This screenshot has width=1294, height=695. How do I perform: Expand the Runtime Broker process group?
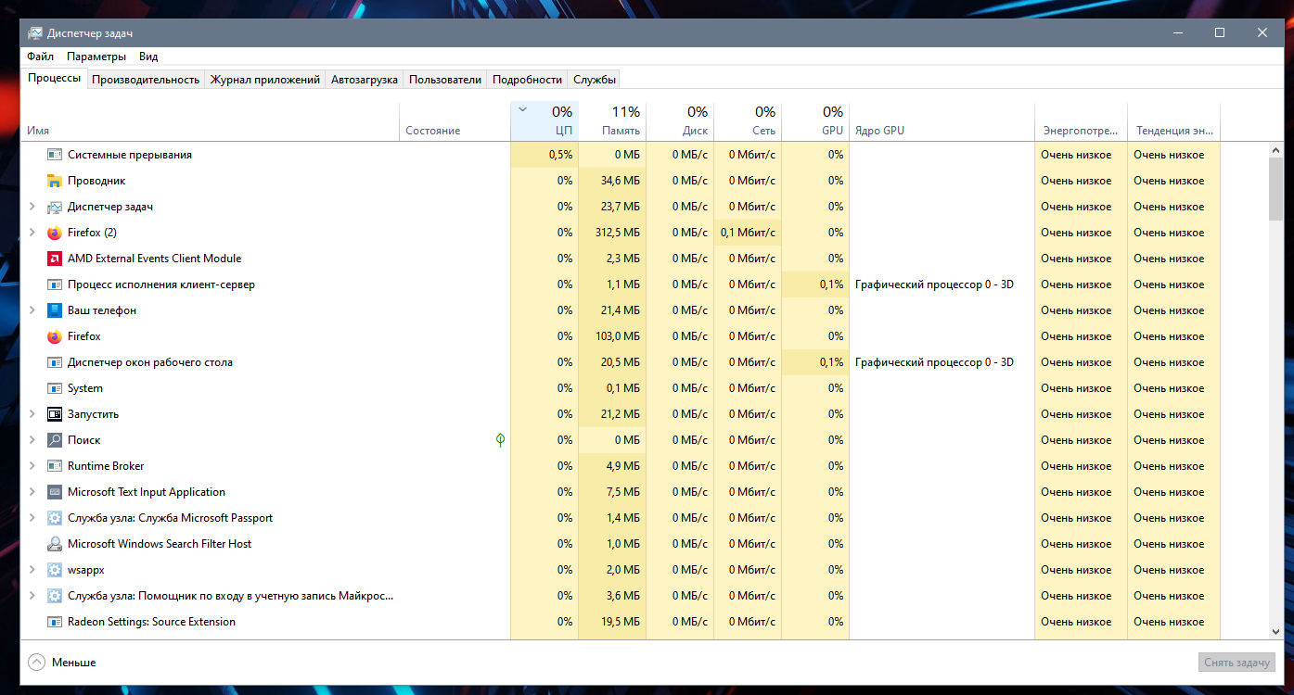[32, 466]
